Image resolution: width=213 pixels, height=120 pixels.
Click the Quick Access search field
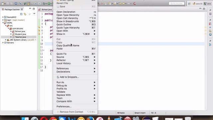coord(176,4)
